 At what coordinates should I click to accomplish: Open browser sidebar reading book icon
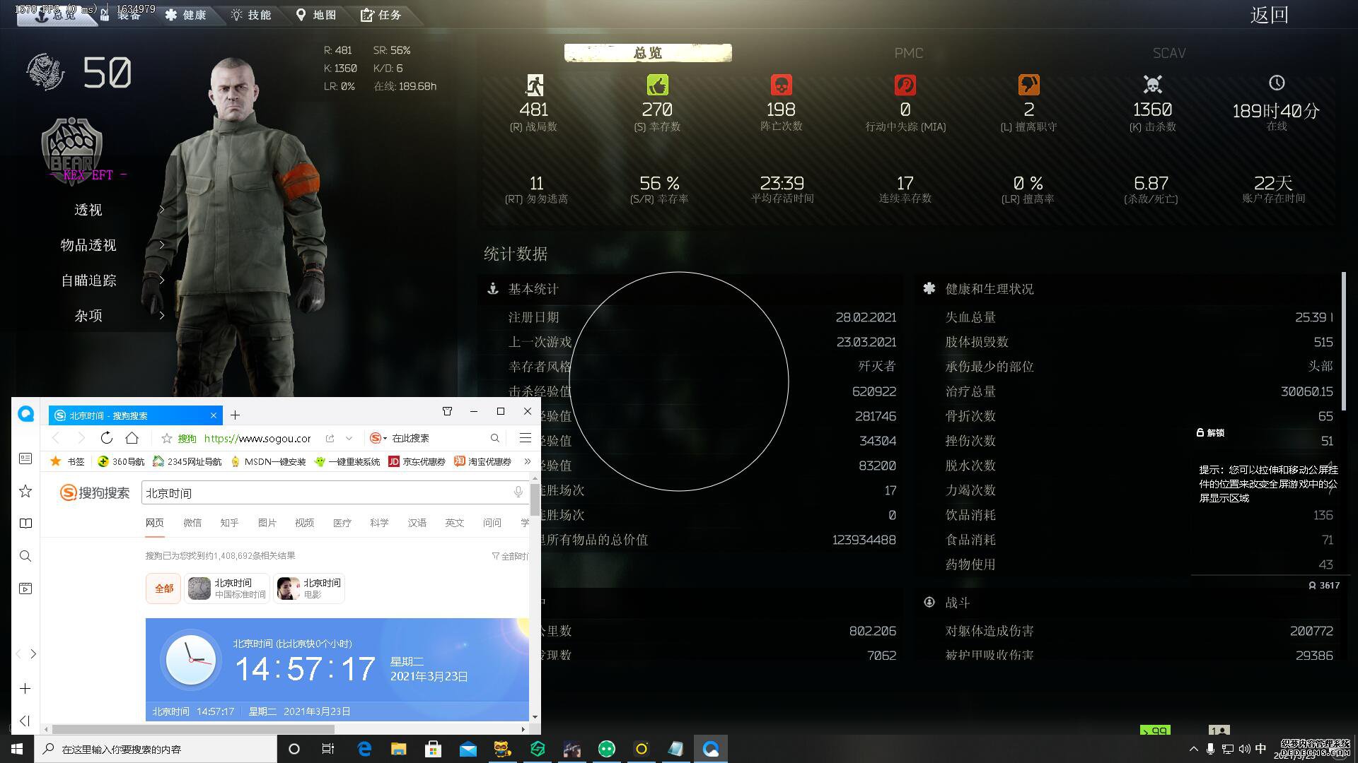tap(25, 524)
